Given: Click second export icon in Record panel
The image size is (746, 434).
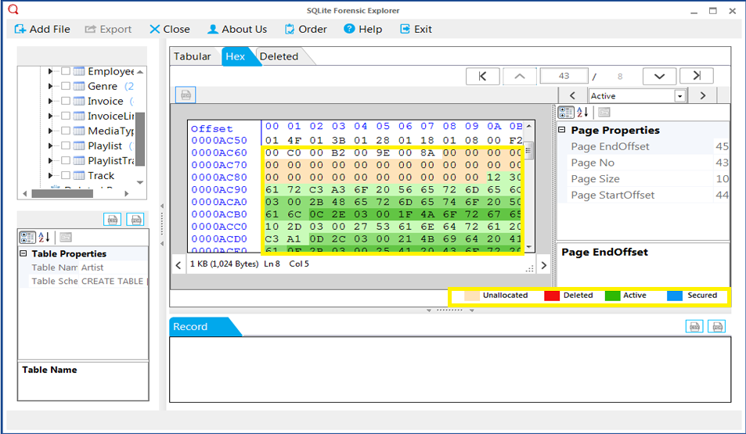Looking at the screenshot, I should click(717, 327).
